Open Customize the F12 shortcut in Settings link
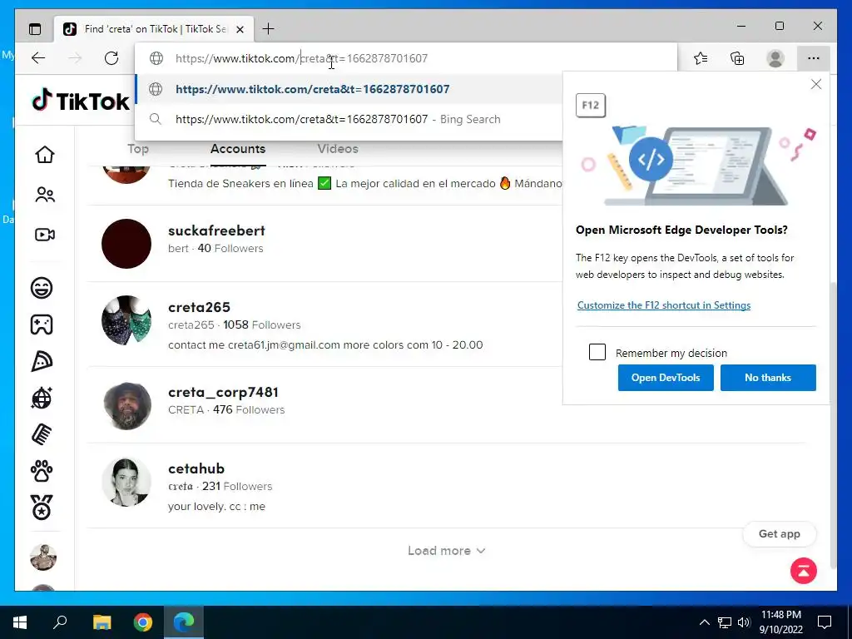 pos(663,305)
